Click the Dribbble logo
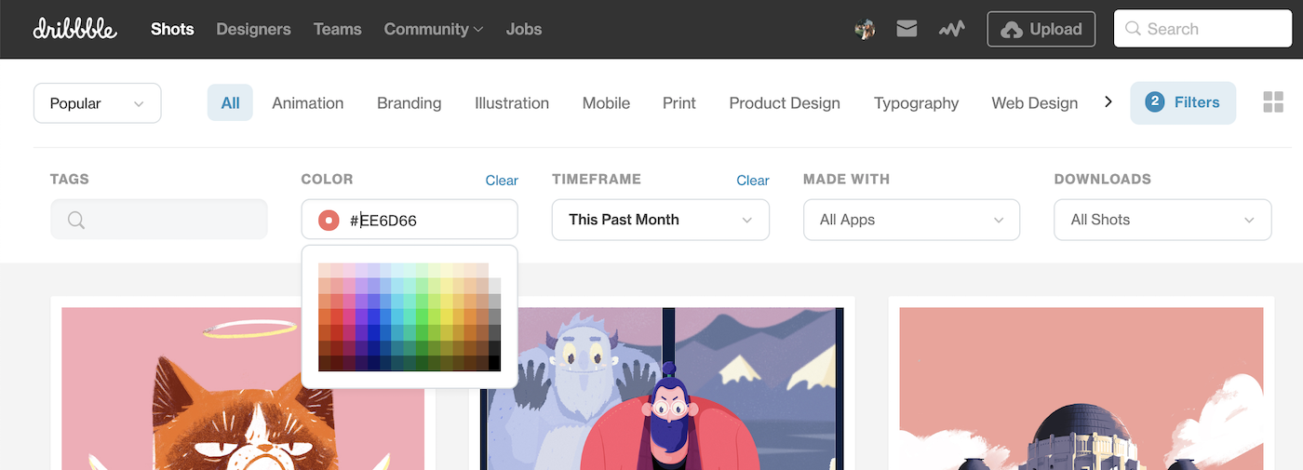The height and width of the screenshot is (470, 1303). [75, 29]
